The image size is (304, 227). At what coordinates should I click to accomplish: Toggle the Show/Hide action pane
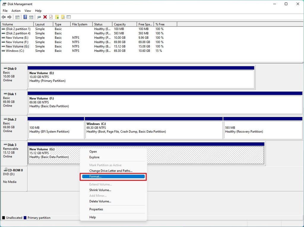[31, 17]
